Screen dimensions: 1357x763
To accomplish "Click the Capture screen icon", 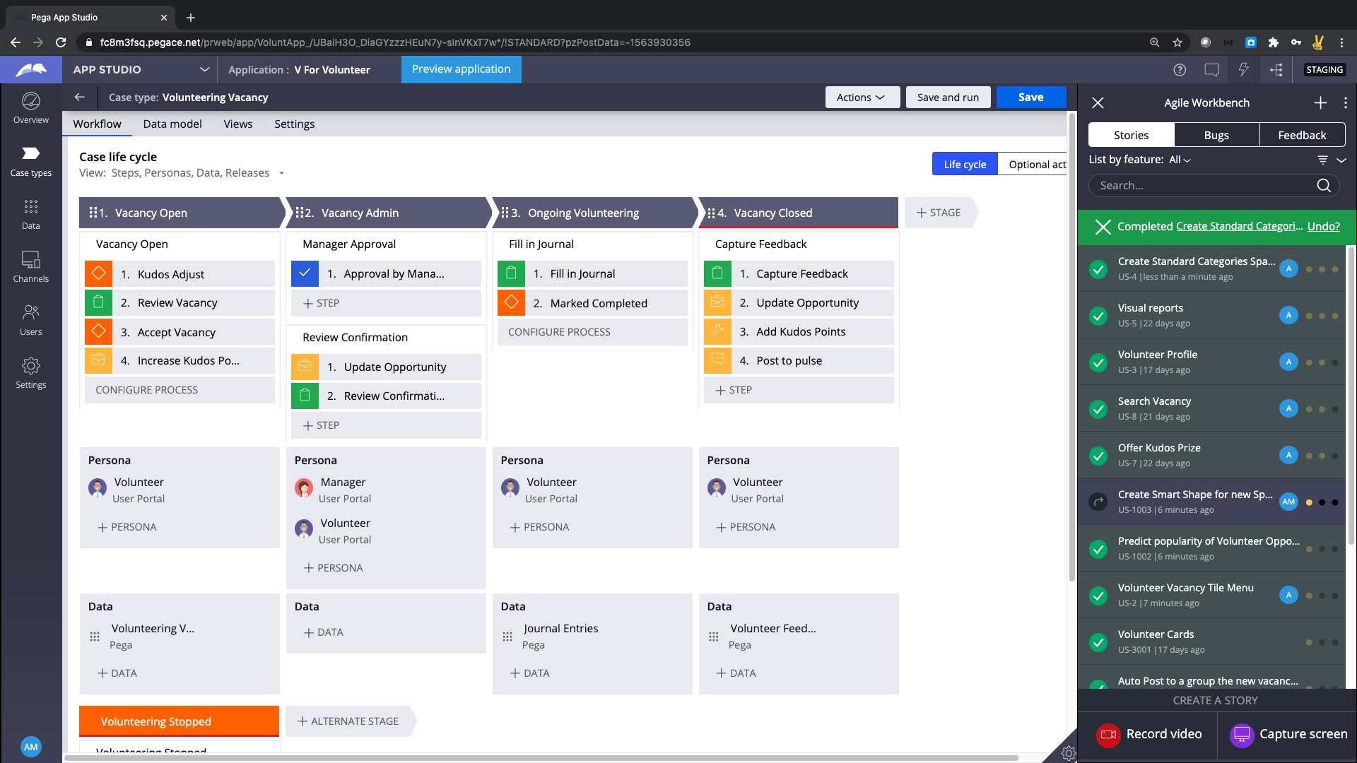I will click(1242, 735).
